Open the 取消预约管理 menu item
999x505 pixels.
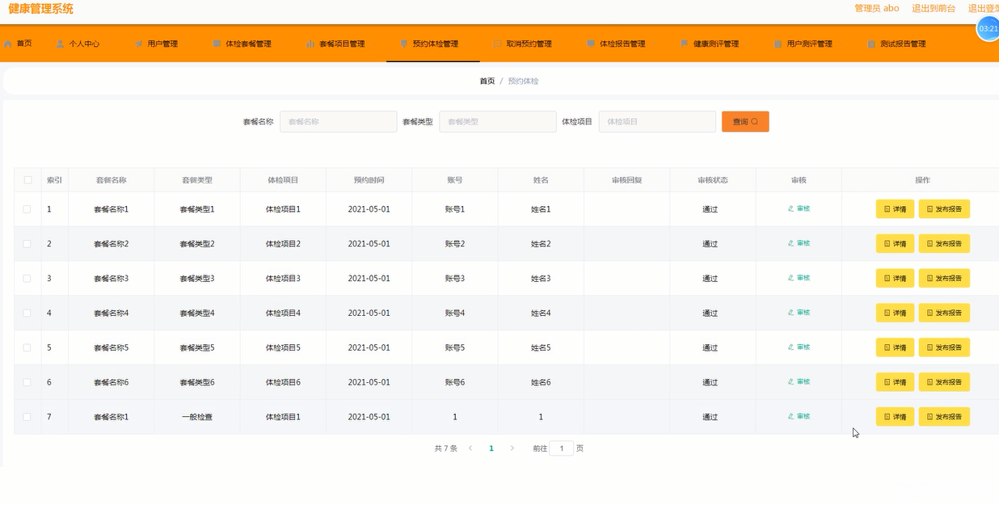point(529,44)
